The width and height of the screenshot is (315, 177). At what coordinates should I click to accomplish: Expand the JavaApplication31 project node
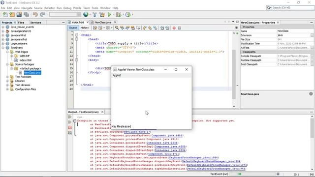[3, 31]
